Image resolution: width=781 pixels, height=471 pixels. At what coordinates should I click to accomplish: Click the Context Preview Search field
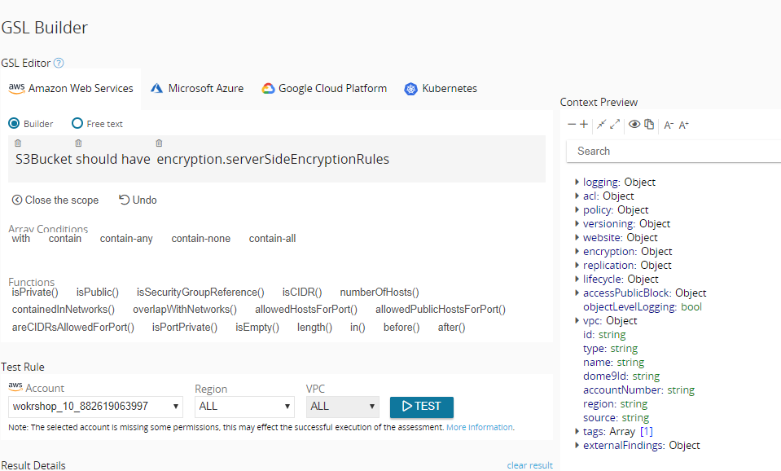coord(674,151)
